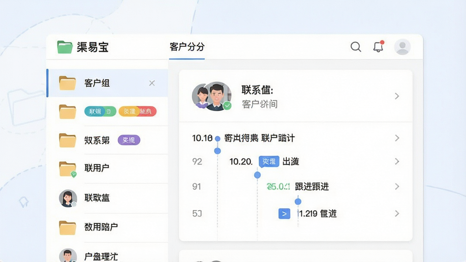The image size is (466, 262).
Task: Click the timeline dot above the 1.219 entry
Action: click(298, 202)
